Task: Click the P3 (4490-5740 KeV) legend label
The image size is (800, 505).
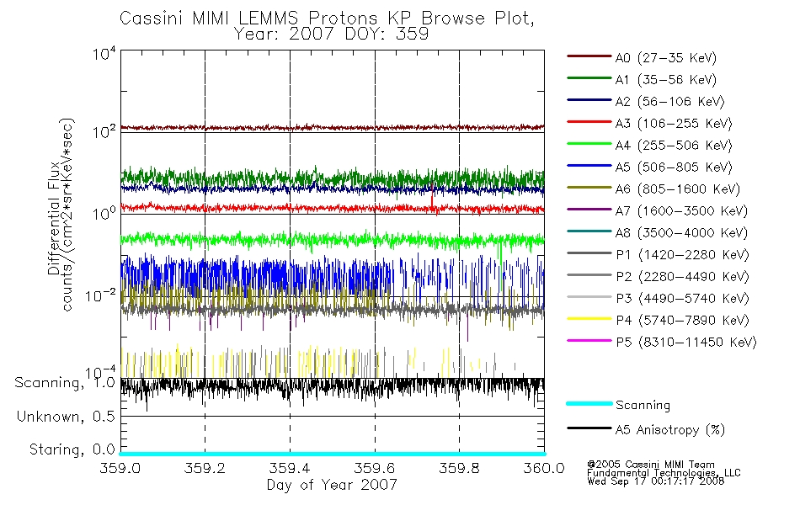Action: click(682, 299)
